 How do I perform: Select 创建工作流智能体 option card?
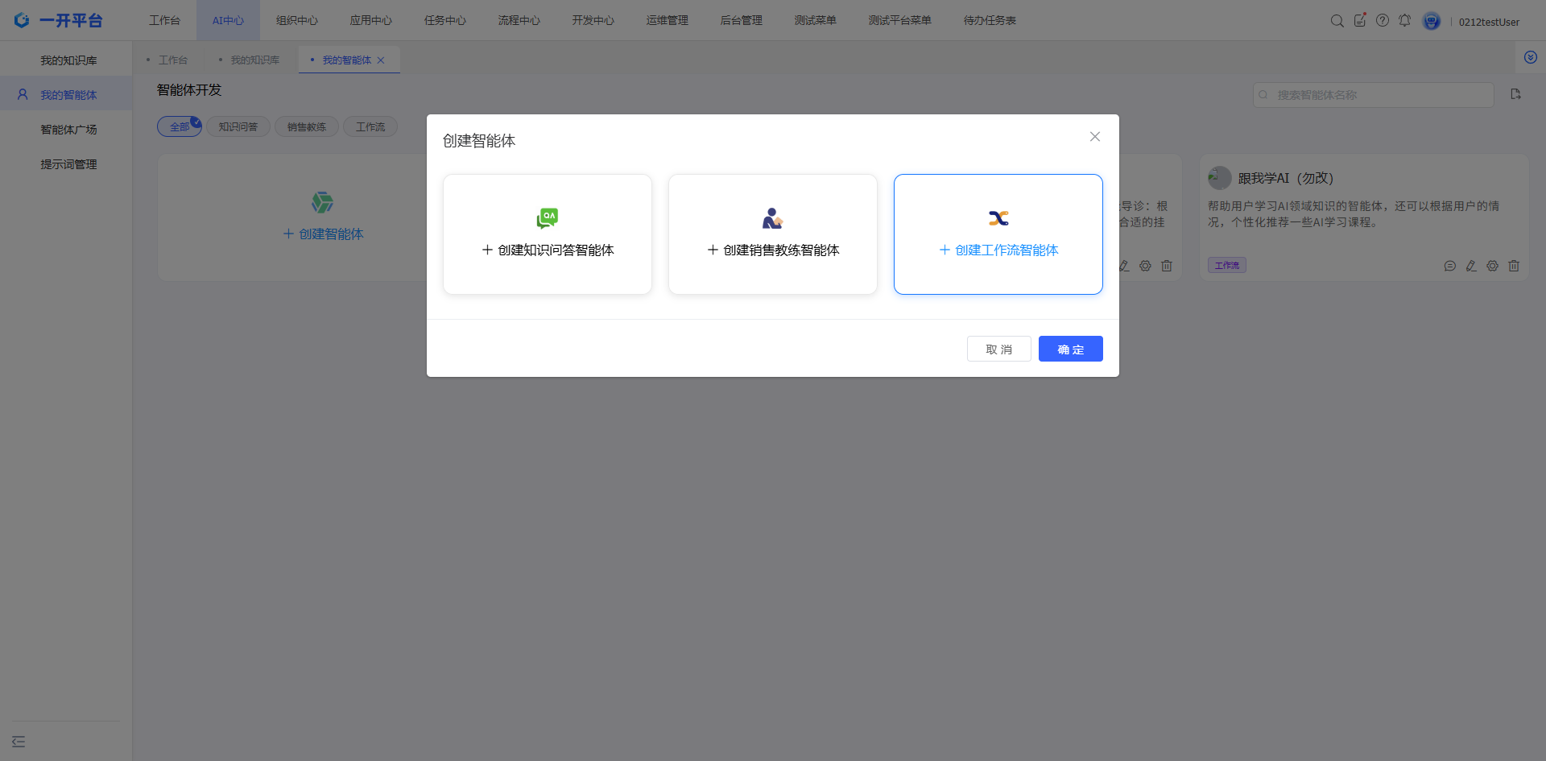click(x=998, y=234)
